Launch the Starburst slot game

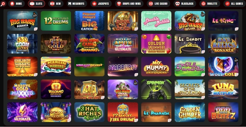123,66
